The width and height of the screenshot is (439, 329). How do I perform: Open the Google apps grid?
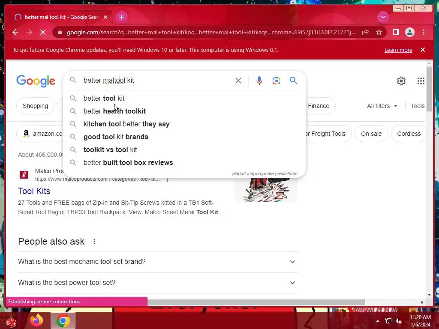(x=421, y=81)
